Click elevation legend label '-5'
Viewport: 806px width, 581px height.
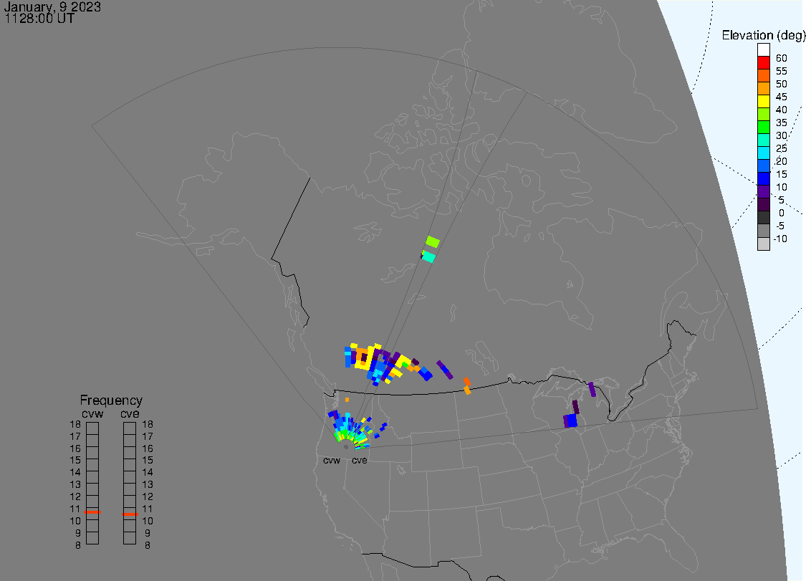click(780, 226)
